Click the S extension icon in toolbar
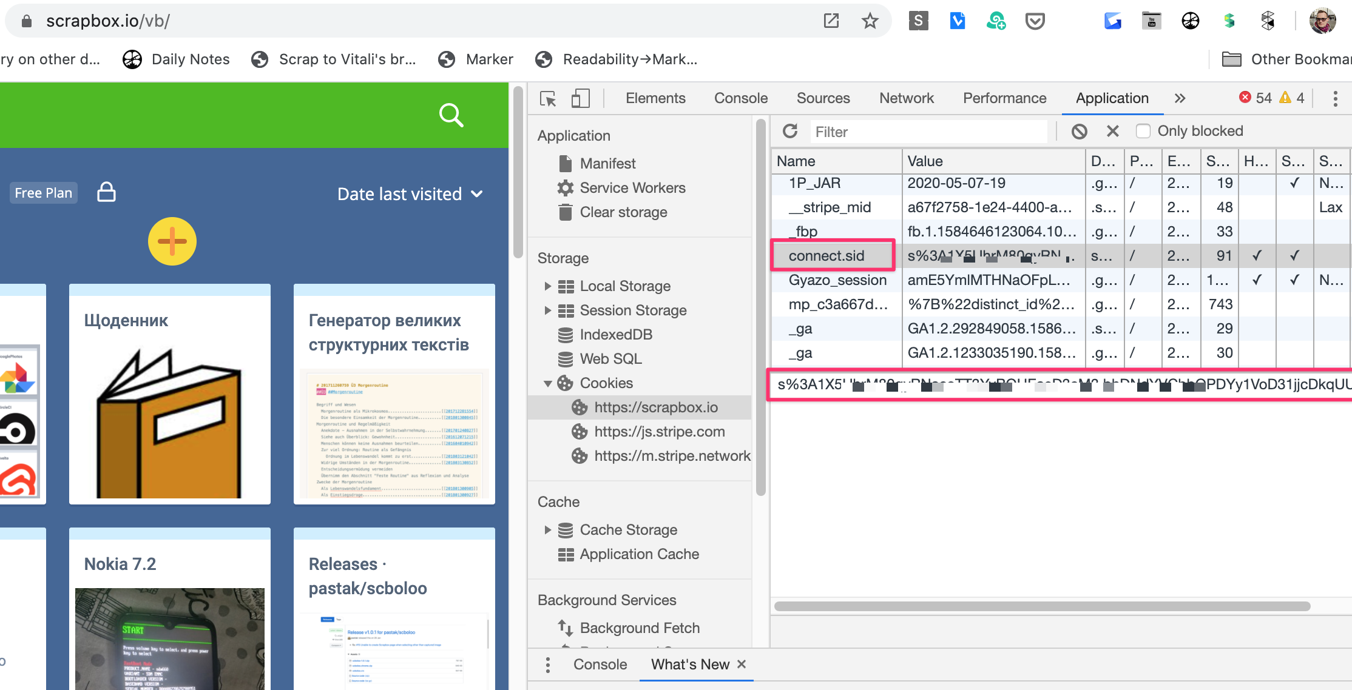This screenshot has width=1352, height=690. (918, 21)
